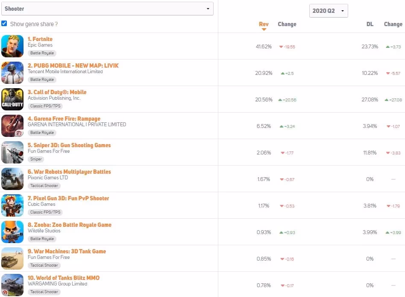This screenshot has height=297, width=405.
Task: Sort by the Rev column header
Action: [x=264, y=24]
